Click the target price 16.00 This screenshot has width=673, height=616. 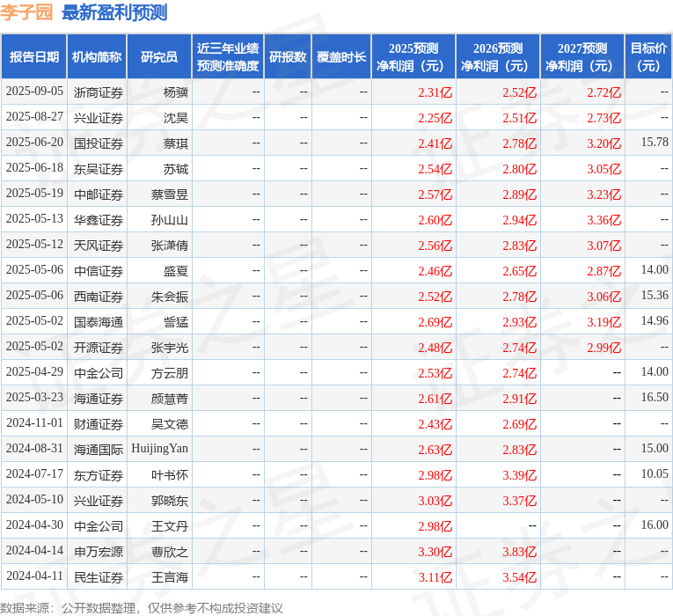tap(655, 524)
